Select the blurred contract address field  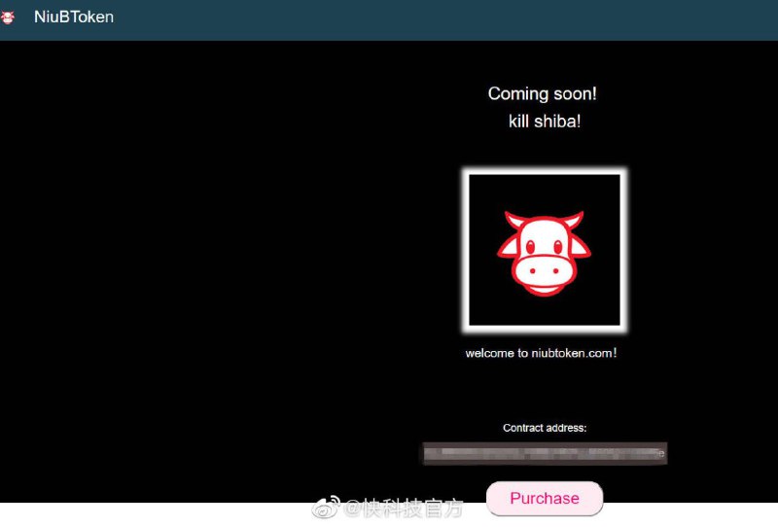click(x=545, y=453)
